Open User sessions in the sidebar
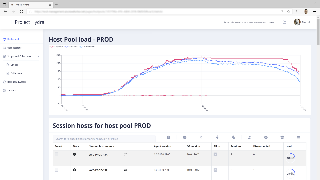320x180 pixels. [14, 48]
